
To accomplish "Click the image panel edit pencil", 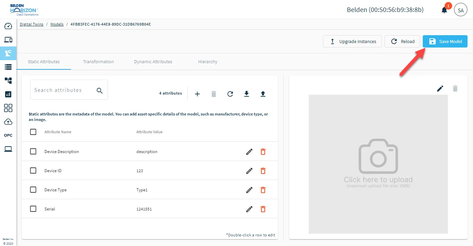I will click(x=440, y=88).
